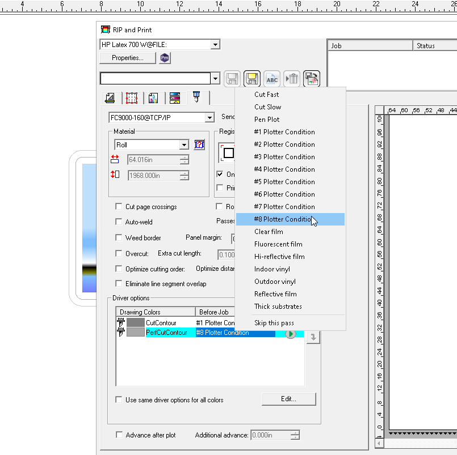Uncheck the checked box below registration preview
This screenshot has width=457, height=455.
coord(220,174)
